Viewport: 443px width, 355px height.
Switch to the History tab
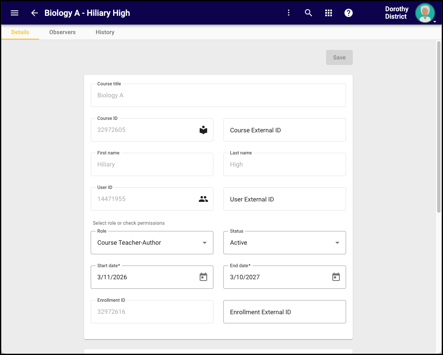(x=105, y=32)
